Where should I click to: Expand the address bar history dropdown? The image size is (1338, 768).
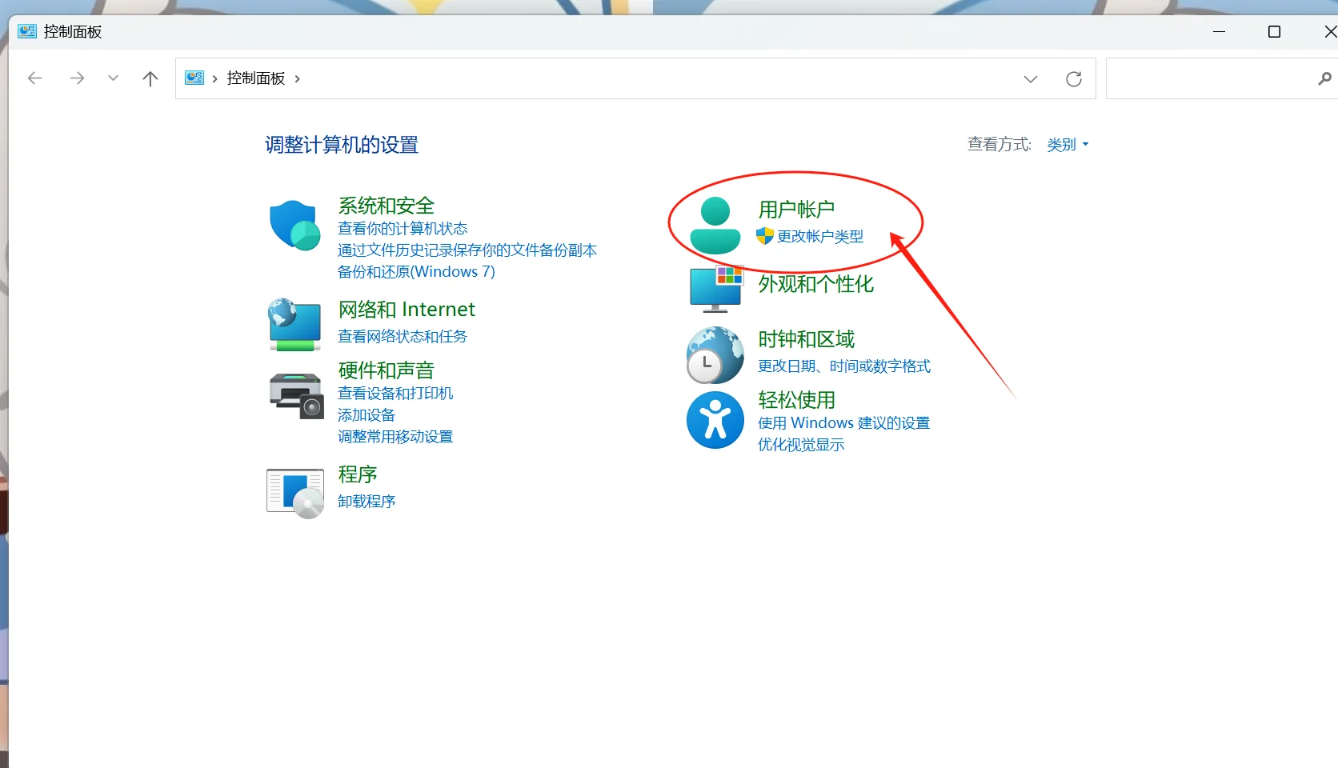point(1031,78)
